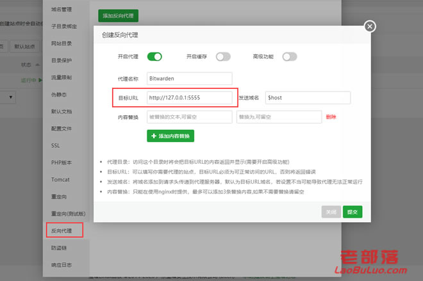This screenshot has width=423, height=281.
Task: Open 域名管理 in the sidebar
Action: click(x=62, y=10)
